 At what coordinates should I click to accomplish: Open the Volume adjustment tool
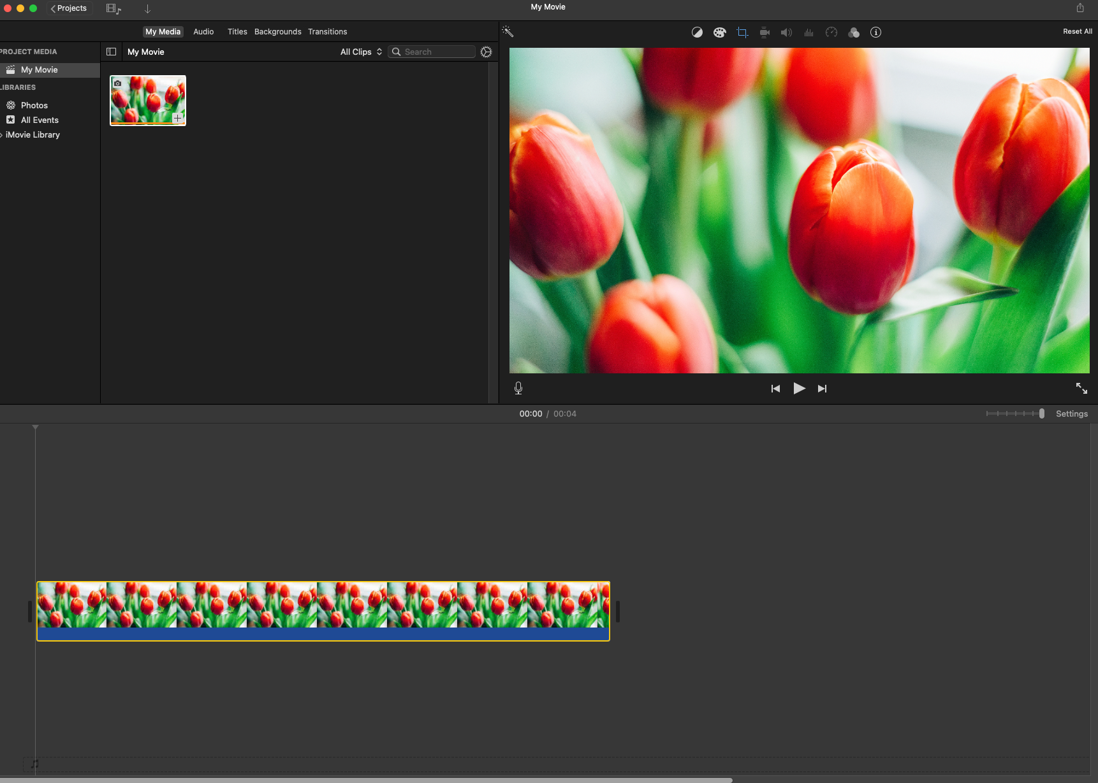pyautogui.click(x=786, y=32)
